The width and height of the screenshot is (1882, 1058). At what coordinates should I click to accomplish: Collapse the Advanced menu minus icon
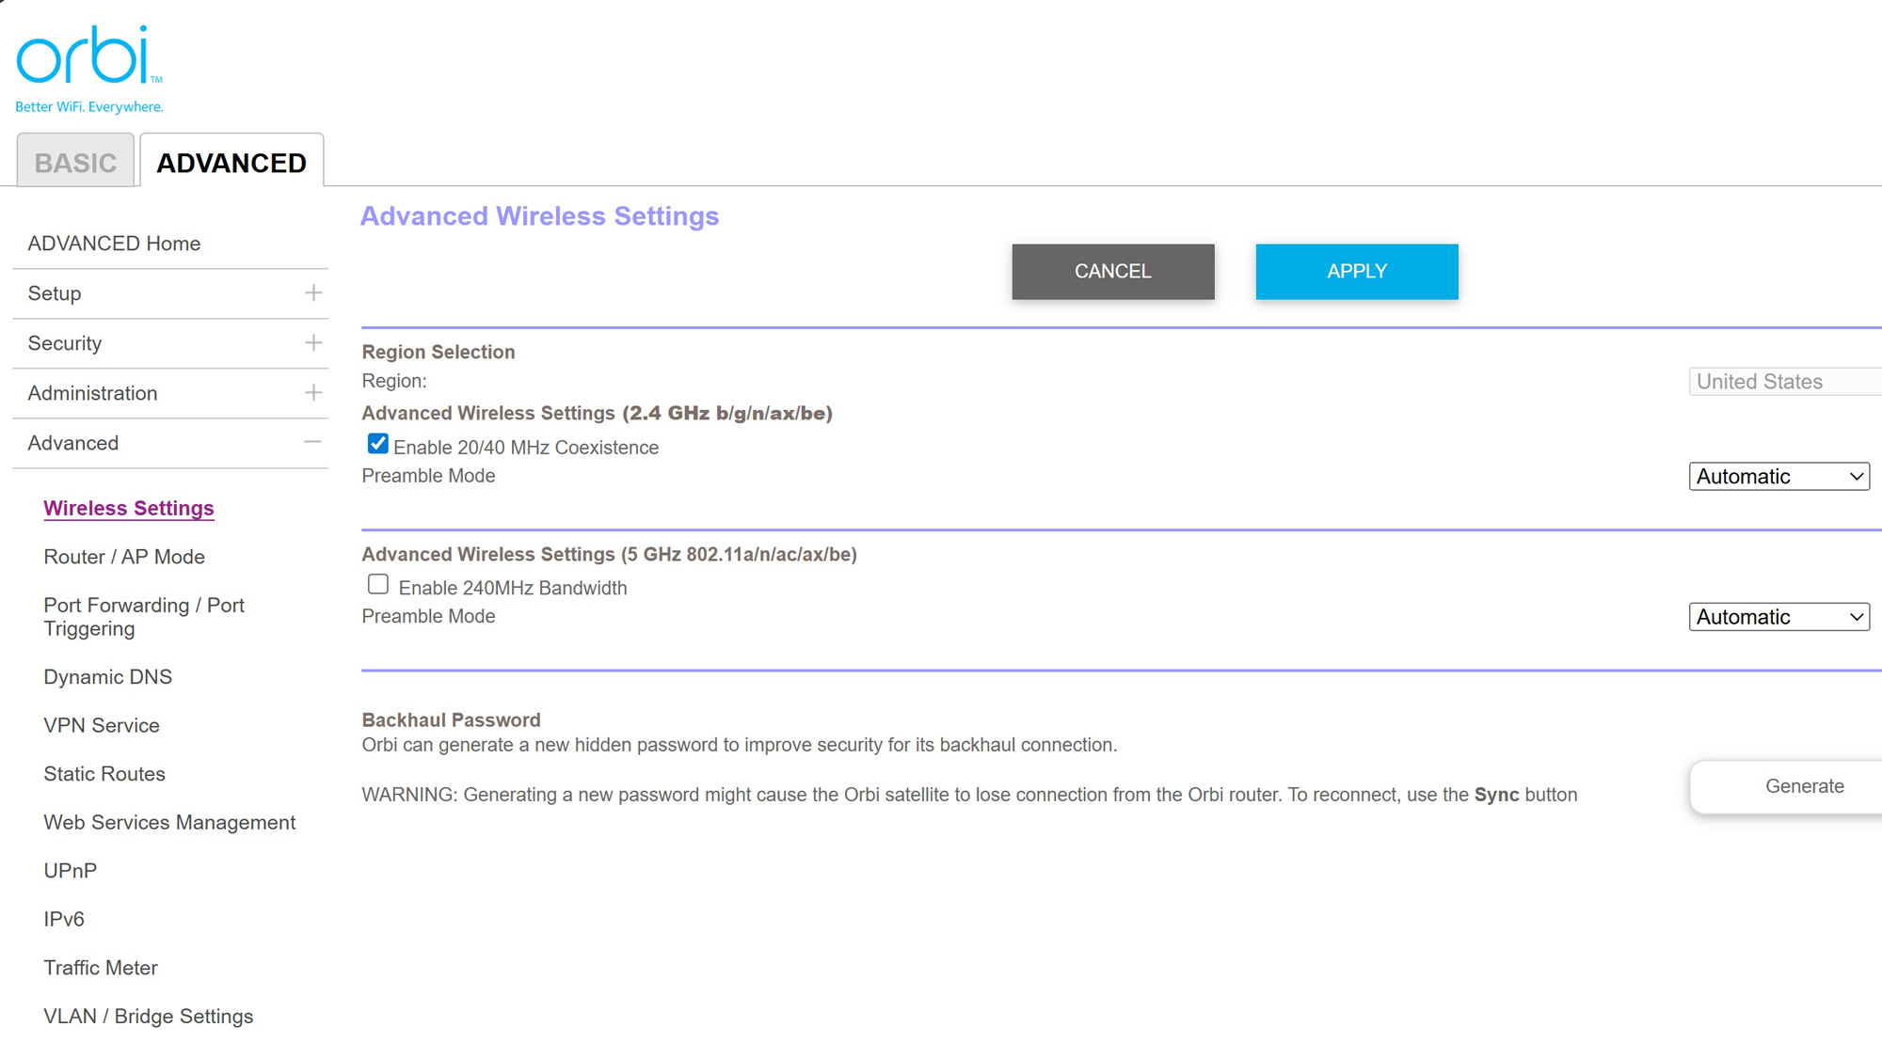(x=313, y=443)
